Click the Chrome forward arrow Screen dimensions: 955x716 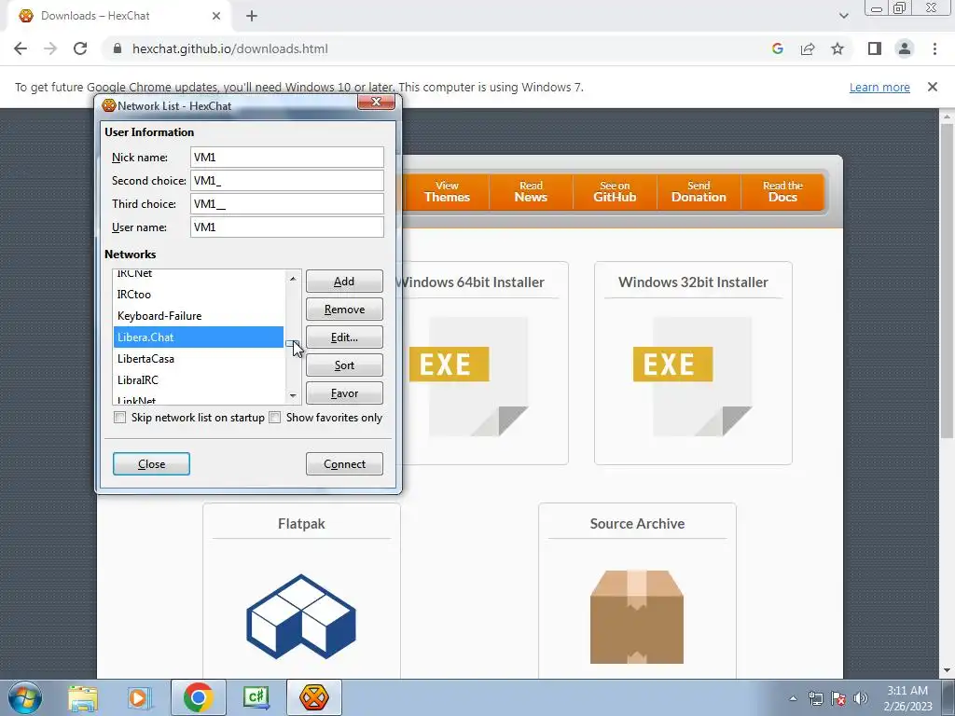pos(50,48)
